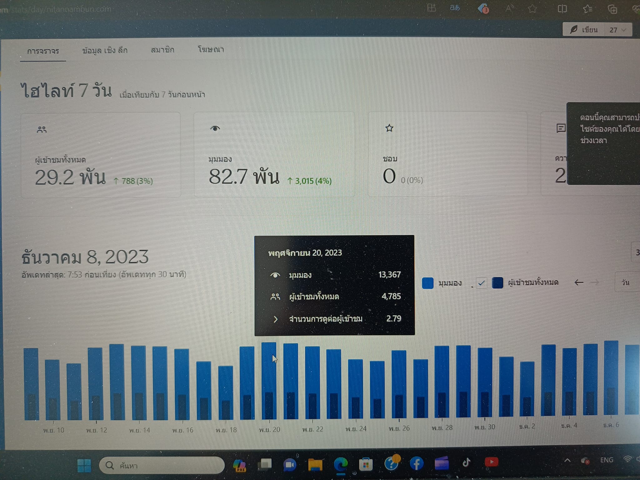Click the chart bar for พ.ย. 22
Screen dimensions: 640x480
pos(312,382)
